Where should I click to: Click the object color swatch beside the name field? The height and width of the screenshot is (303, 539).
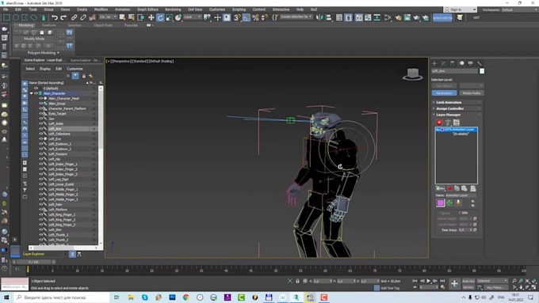(x=482, y=71)
